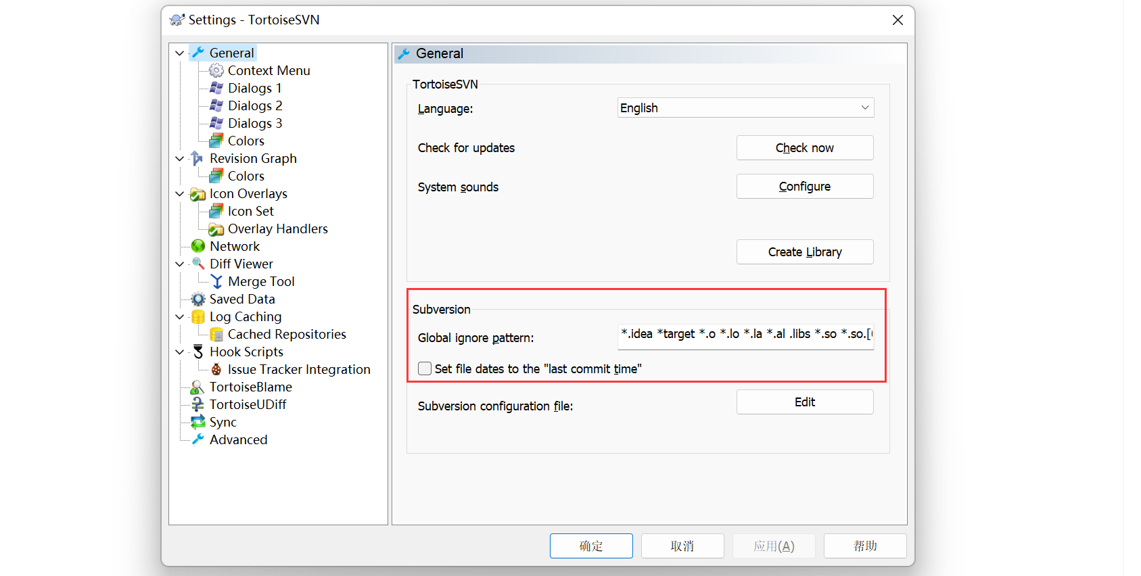
Task: Click the Colors icon under General
Action: (216, 141)
